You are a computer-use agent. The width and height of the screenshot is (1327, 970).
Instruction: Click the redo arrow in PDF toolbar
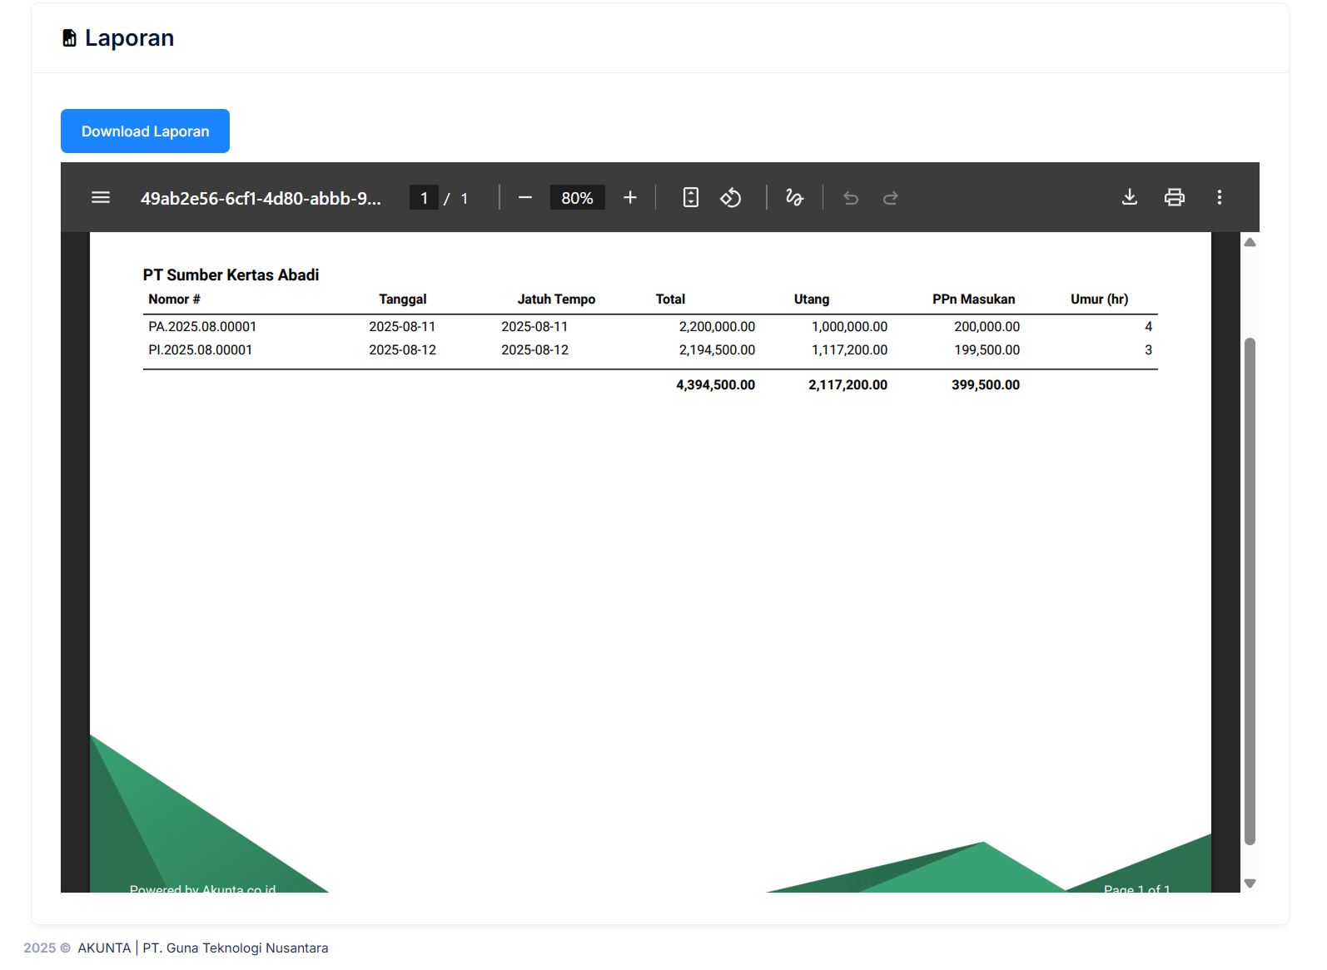[x=891, y=198]
